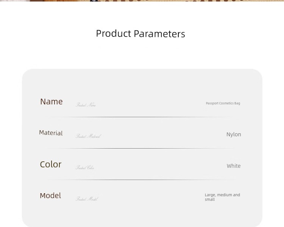Click the Large, medium and small text
Screen dimensions: 284x227
point(222,197)
